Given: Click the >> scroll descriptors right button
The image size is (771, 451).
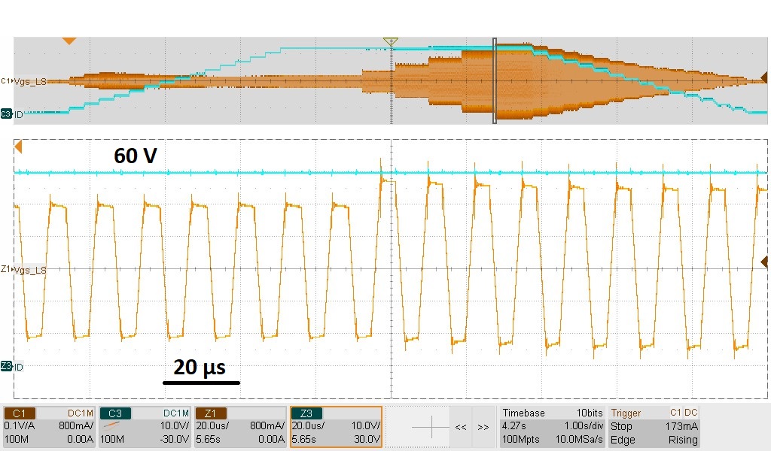Looking at the screenshot, I should (483, 427).
